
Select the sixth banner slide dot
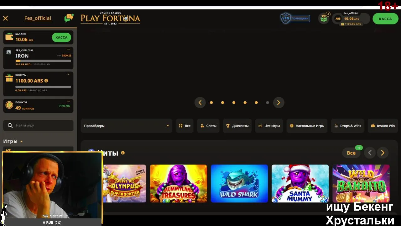point(268,103)
